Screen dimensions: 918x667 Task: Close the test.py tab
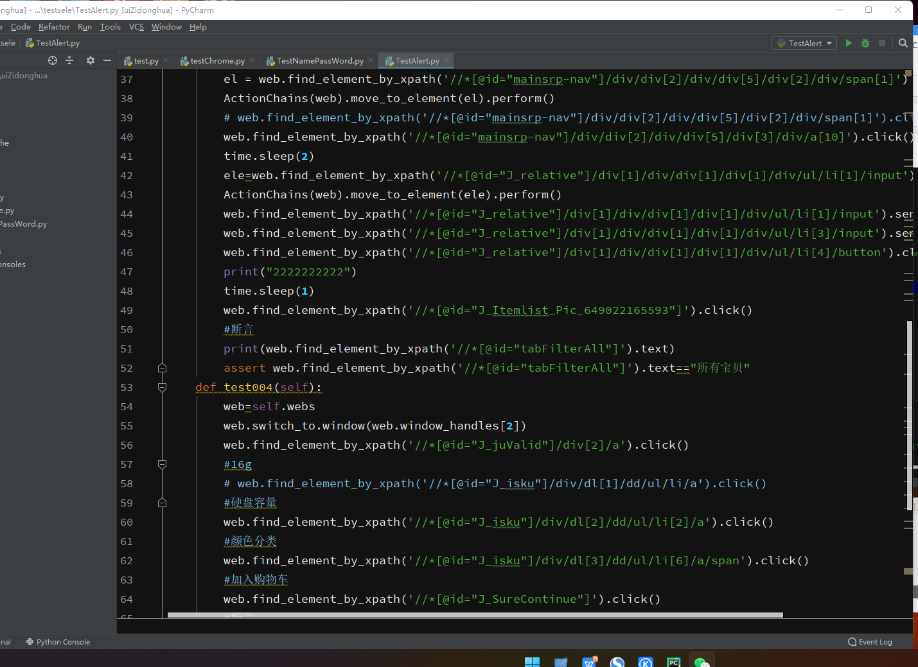click(x=166, y=60)
